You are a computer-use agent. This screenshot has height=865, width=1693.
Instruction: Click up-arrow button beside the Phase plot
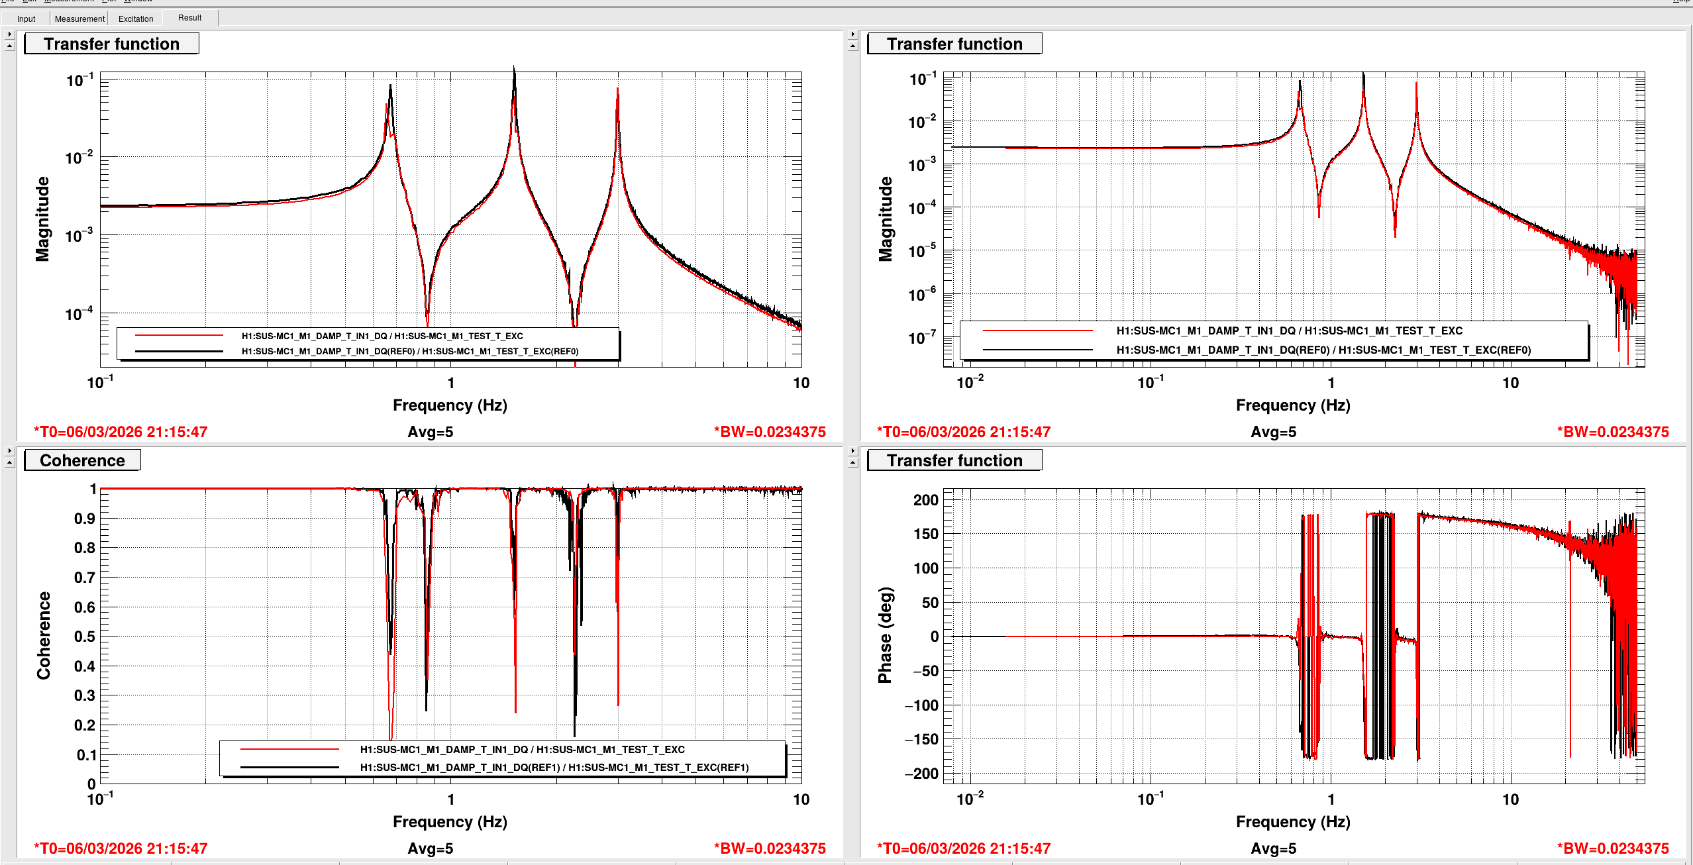tap(852, 462)
